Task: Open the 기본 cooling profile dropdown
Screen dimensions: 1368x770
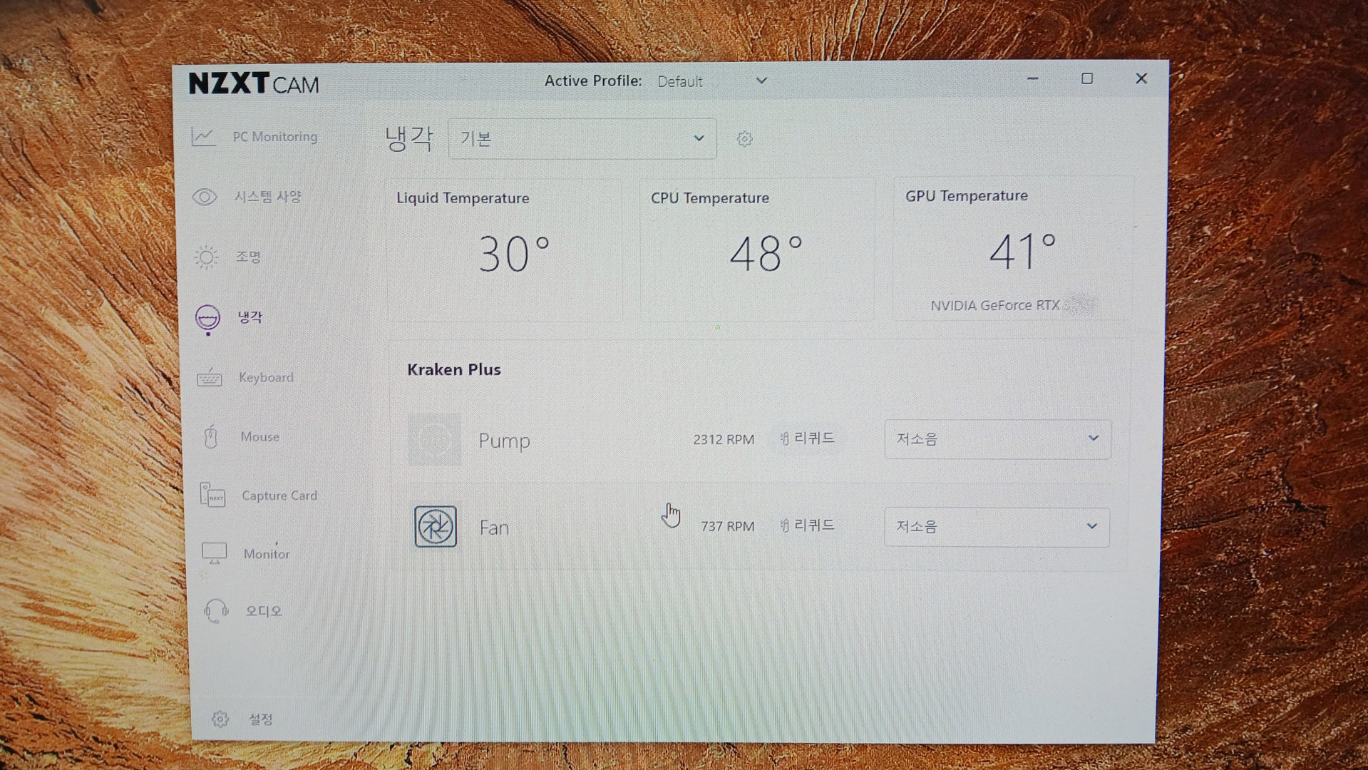Action: tap(582, 138)
